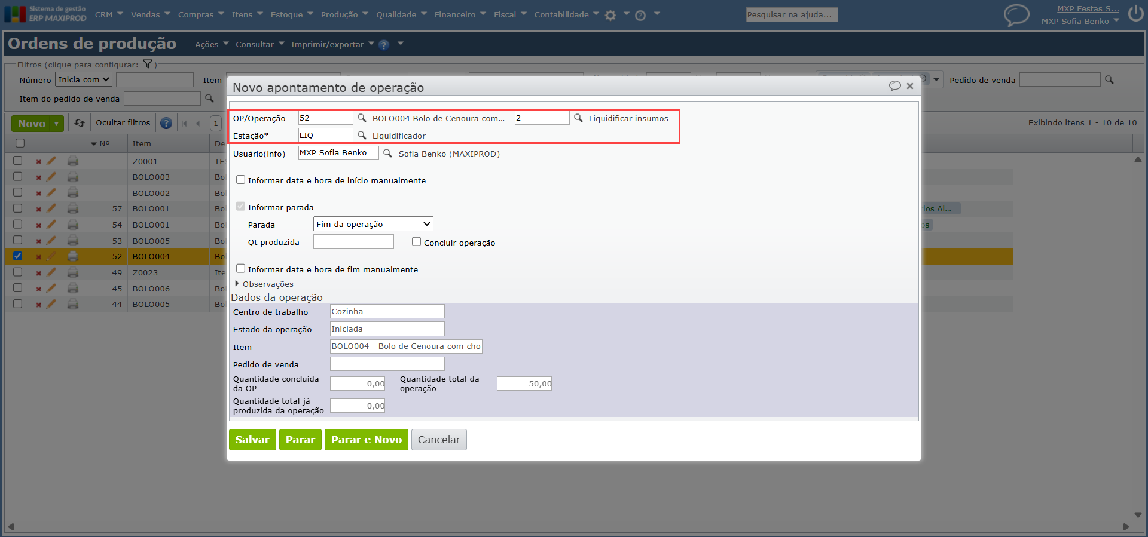This screenshot has height=537, width=1148.
Task: Click the refresh list icon
Action: [x=80, y=123]
